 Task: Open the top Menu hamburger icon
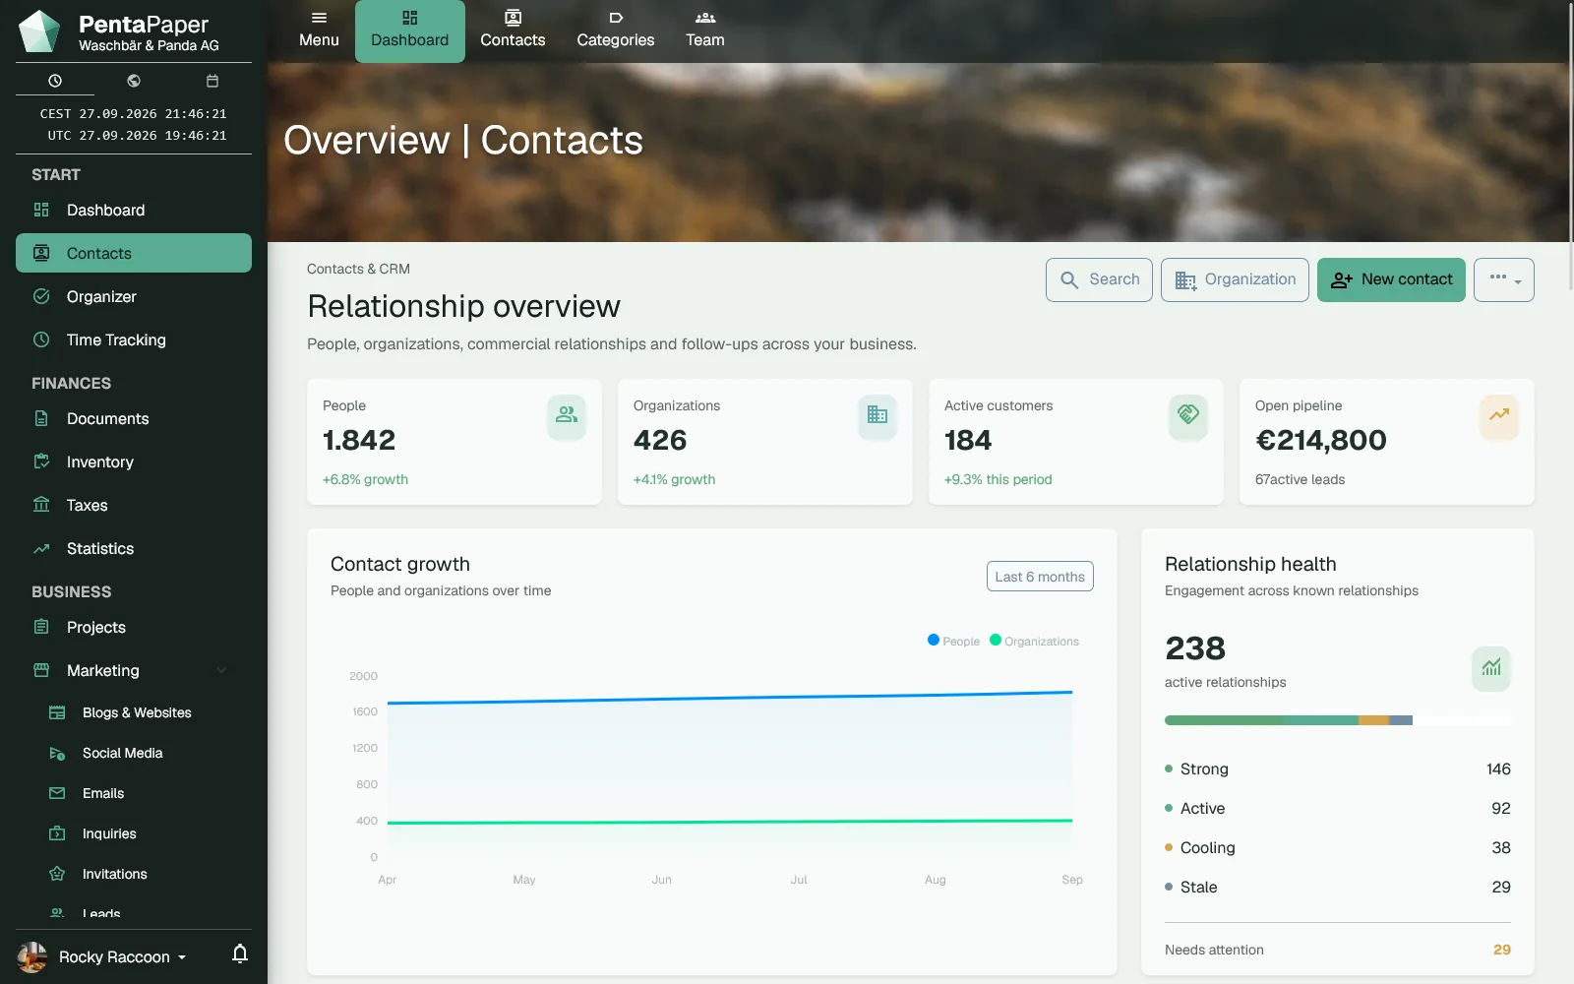[319, 18]
